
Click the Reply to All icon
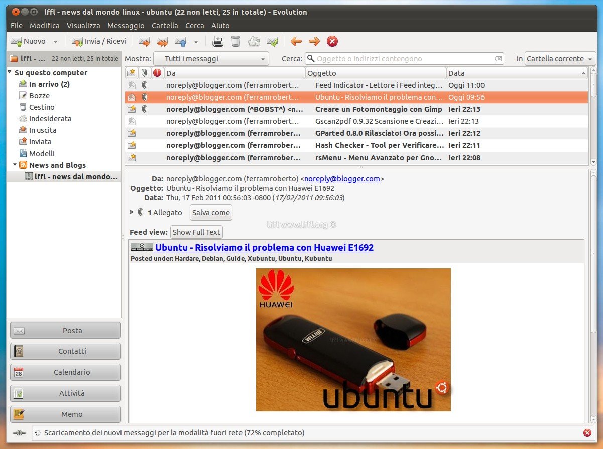pyautogui.click(x=162, y=41)
